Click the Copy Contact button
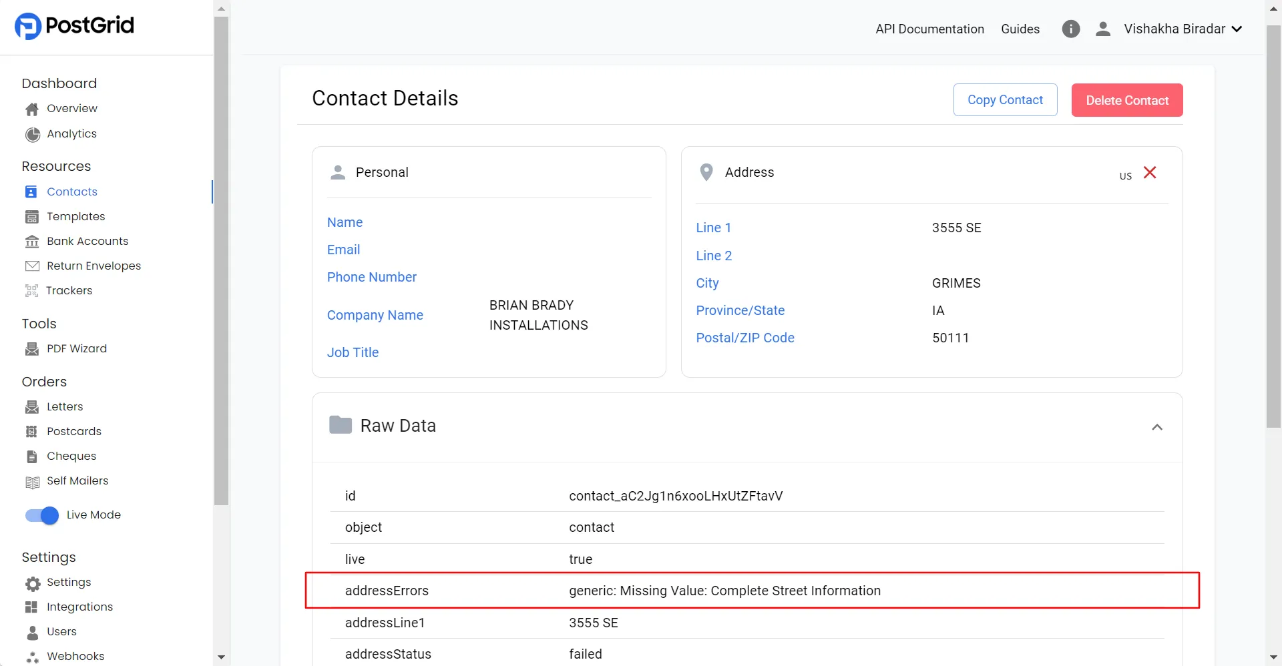 [1005, 99]
